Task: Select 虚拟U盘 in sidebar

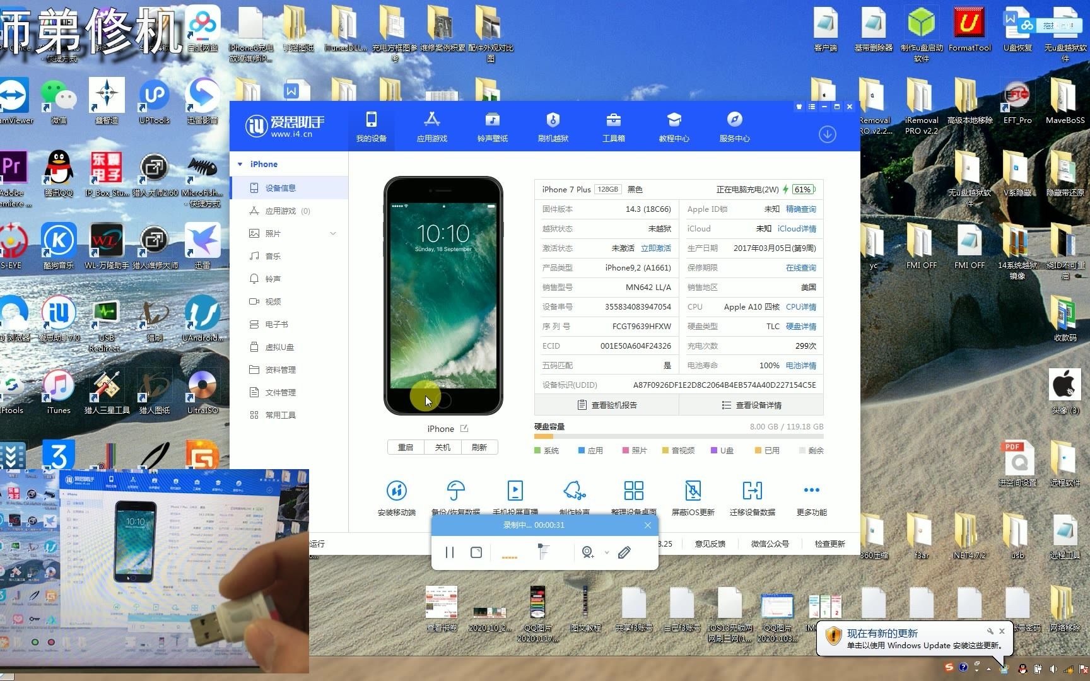Action: click(x=289, y=347)
